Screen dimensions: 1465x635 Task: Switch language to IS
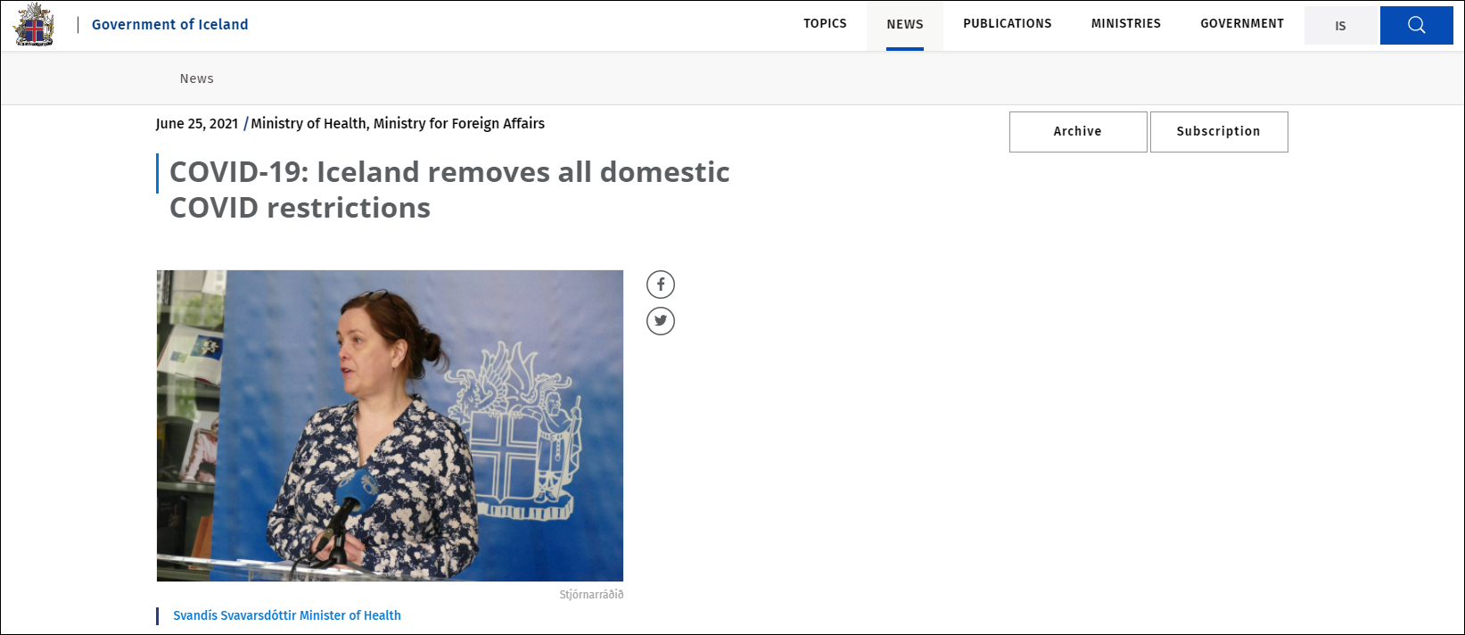pyautogui.click(x=1340, y=26)
